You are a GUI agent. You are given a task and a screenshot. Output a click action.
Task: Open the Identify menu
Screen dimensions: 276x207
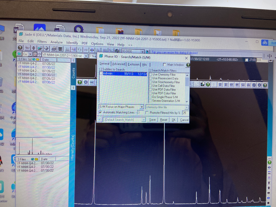point(72,43)
